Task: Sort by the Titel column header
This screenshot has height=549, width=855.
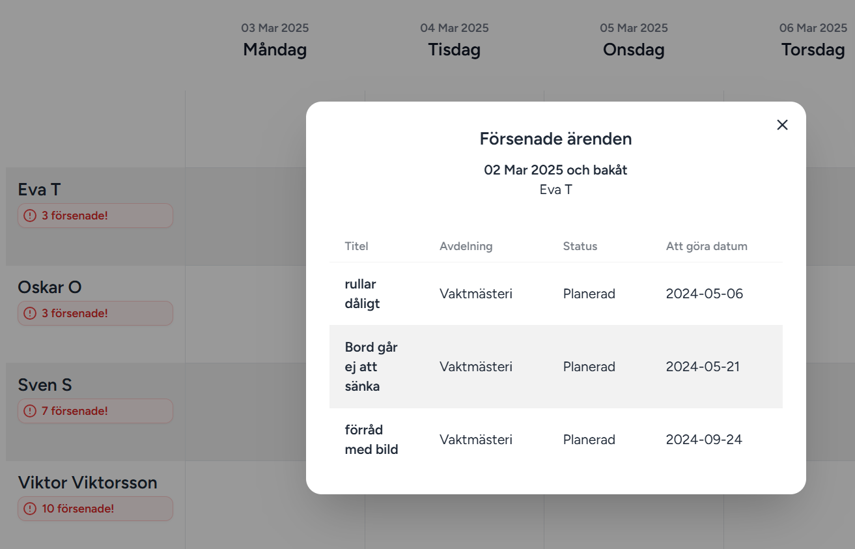Action: click(x=356, y=246)
